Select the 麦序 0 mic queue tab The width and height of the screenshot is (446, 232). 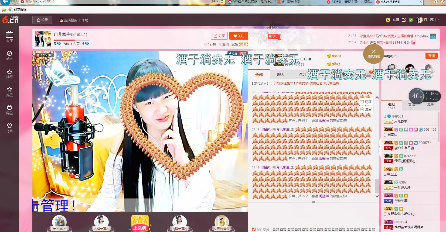pyautogui.click(x=430, y=106)
